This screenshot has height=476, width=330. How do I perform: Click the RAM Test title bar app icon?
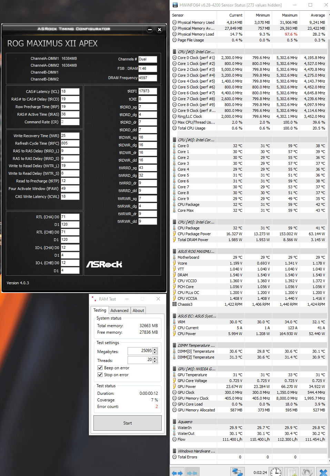click(93, 299)
